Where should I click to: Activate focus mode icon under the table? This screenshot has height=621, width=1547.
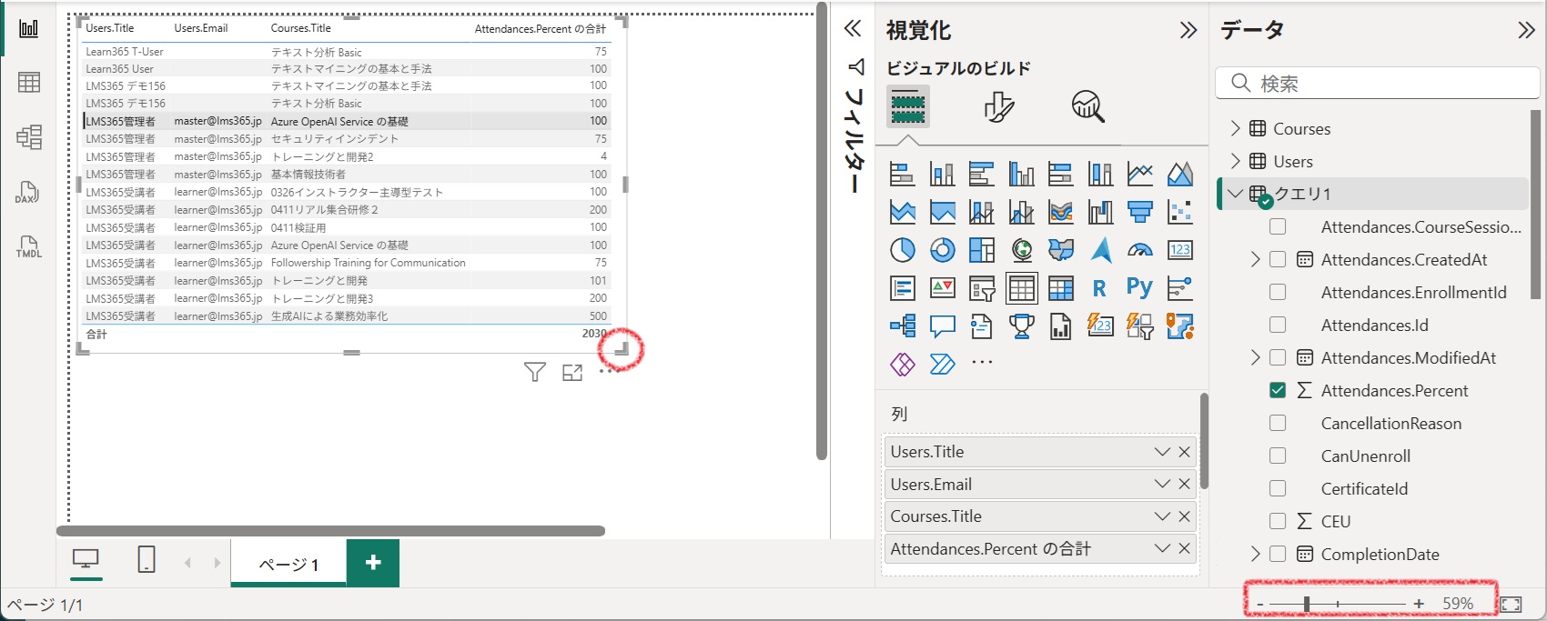[x=572, y=372]
